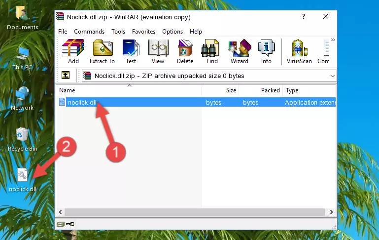Run VirusScan on the archive

pyautogui.click(x=299, y=51)
